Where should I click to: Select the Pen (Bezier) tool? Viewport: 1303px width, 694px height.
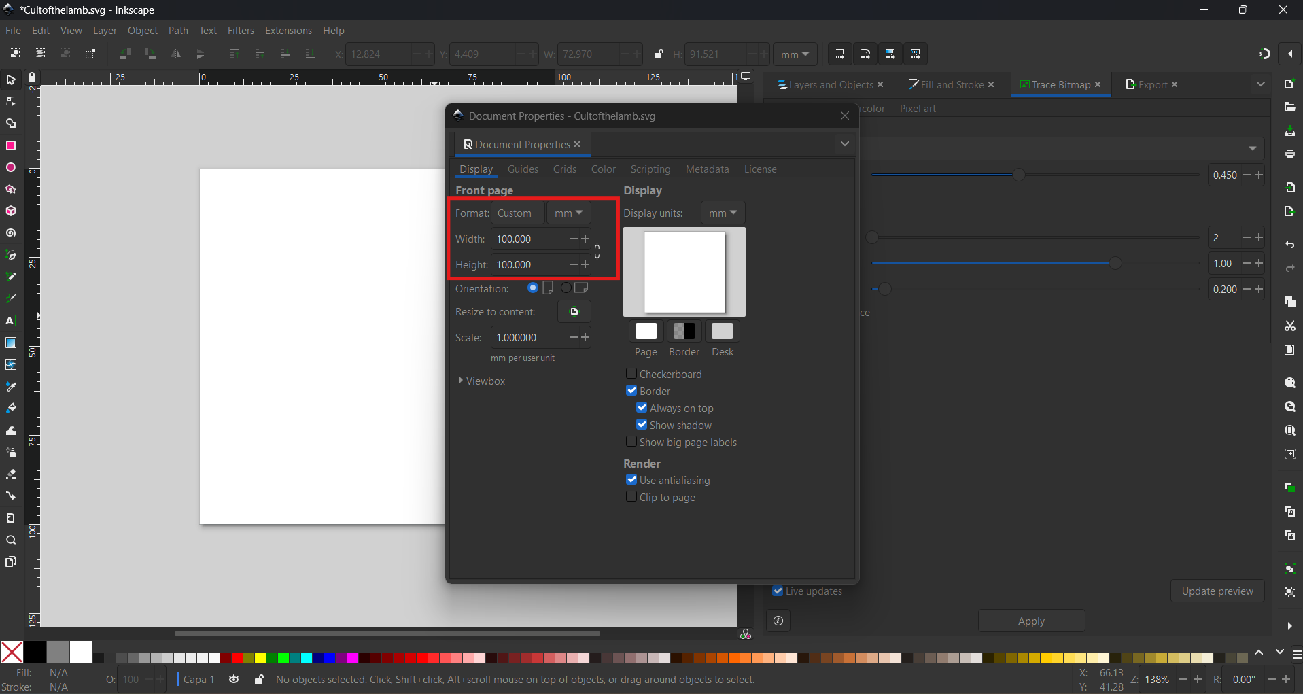11,255
